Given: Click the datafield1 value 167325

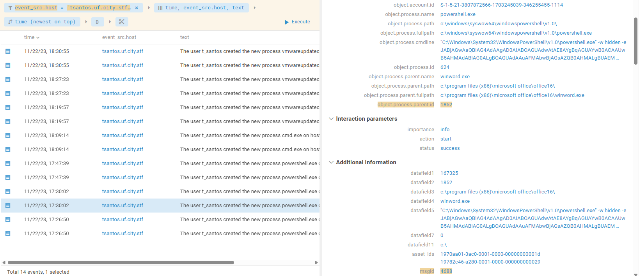Looking at the screenshot, I should pos(449,173).
